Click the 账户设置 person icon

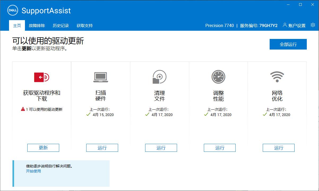click(x=285, y=25)
